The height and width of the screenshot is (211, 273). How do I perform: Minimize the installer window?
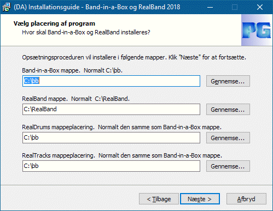[x=210, y=7]
